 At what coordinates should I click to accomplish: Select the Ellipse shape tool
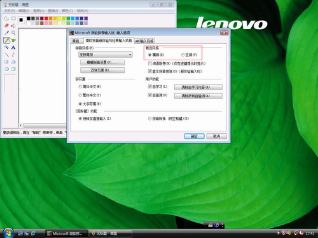(x=6, y=69)
